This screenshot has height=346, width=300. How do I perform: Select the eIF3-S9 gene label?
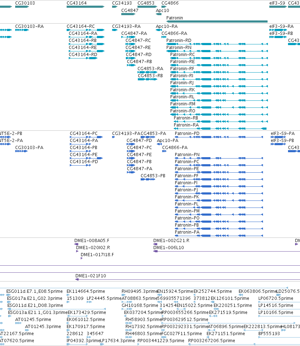point(277,3)
